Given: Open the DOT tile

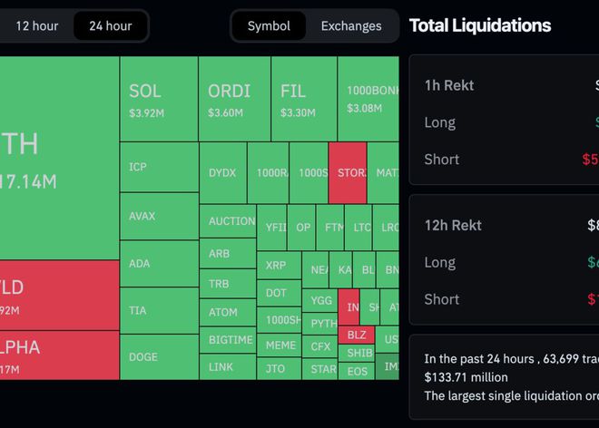Looking at the screenshot, I should 279,293.
